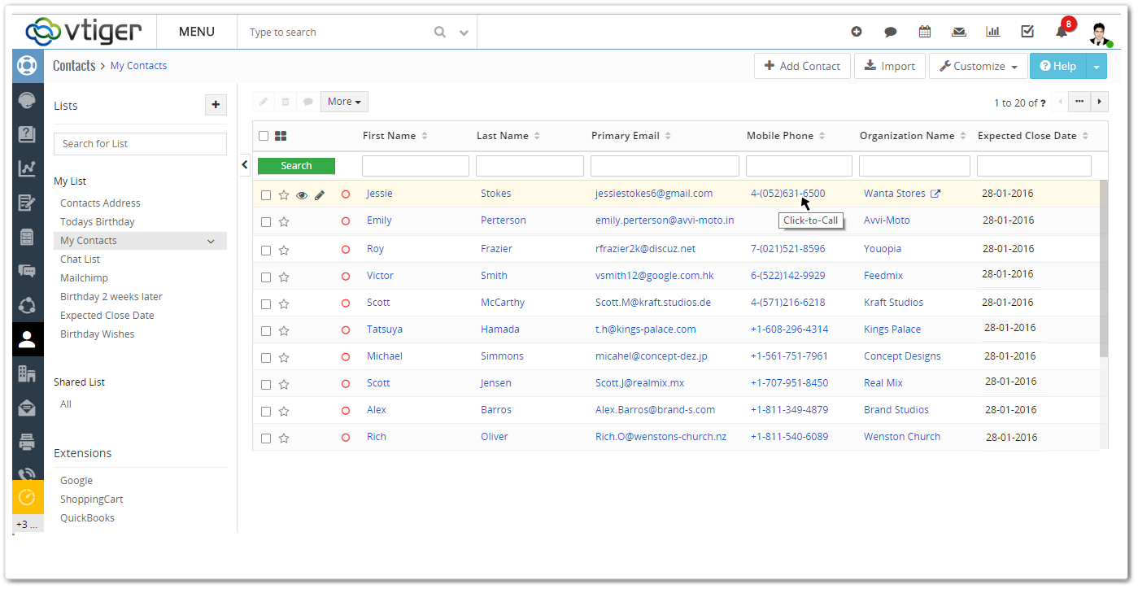The image size is (1138, 589).
Task: Open the calendar icon in top bar
Action: click(925, 32)
